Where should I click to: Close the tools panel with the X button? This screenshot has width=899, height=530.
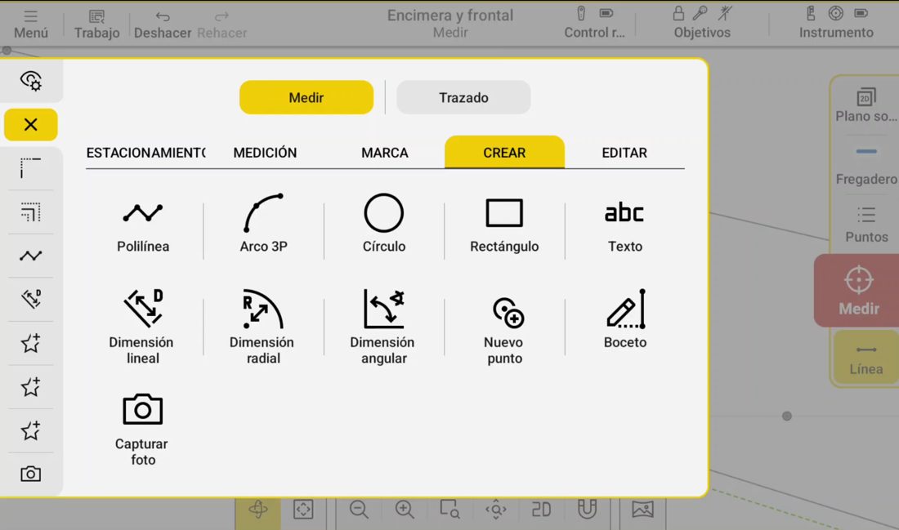point(31,124)
